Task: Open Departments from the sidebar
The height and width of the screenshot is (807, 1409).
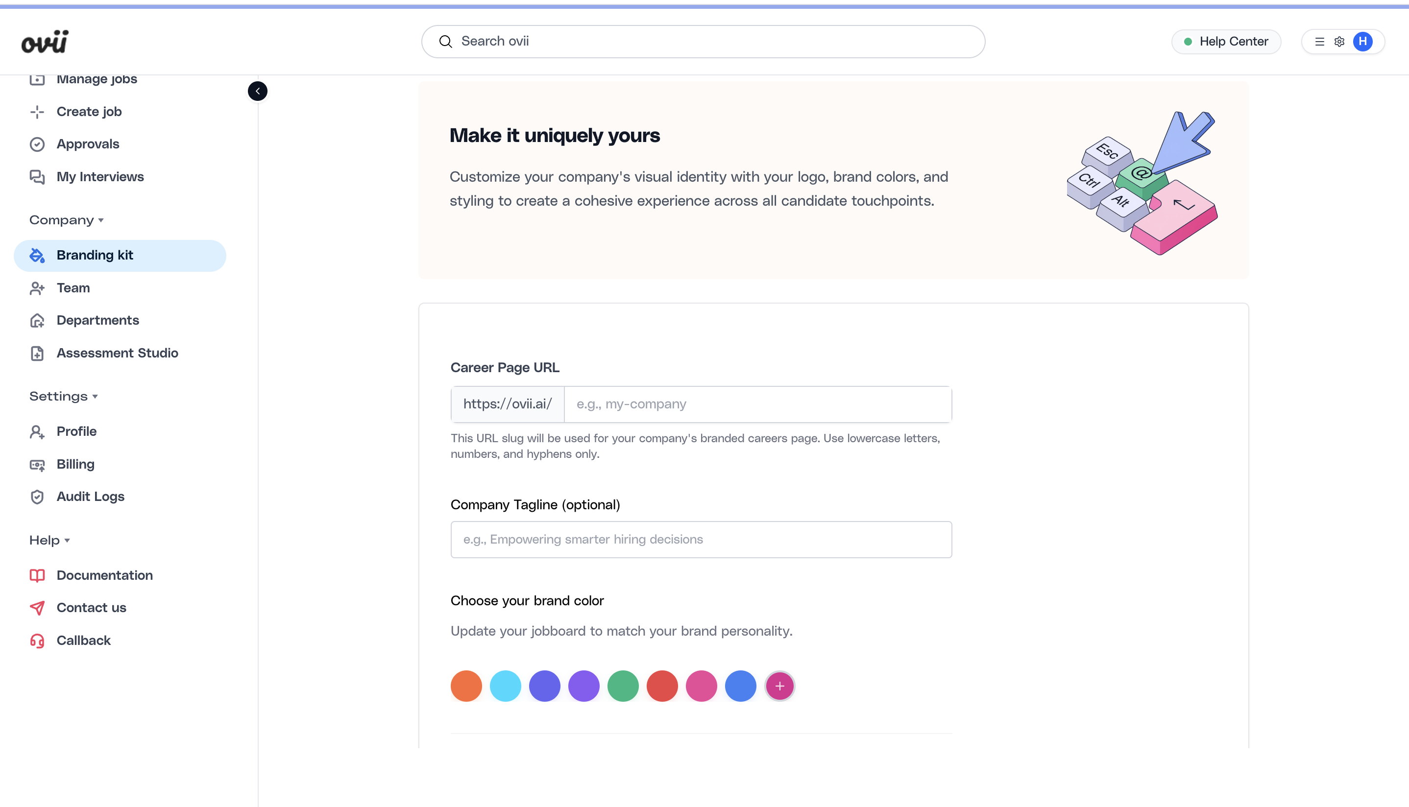Action: 97,320
